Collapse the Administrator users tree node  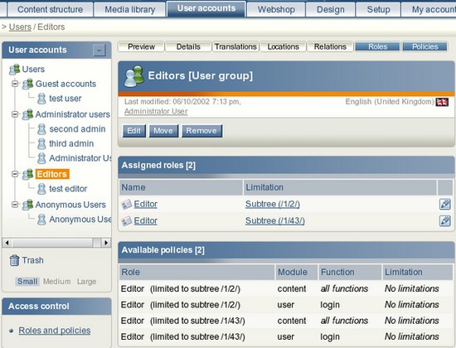15,114
